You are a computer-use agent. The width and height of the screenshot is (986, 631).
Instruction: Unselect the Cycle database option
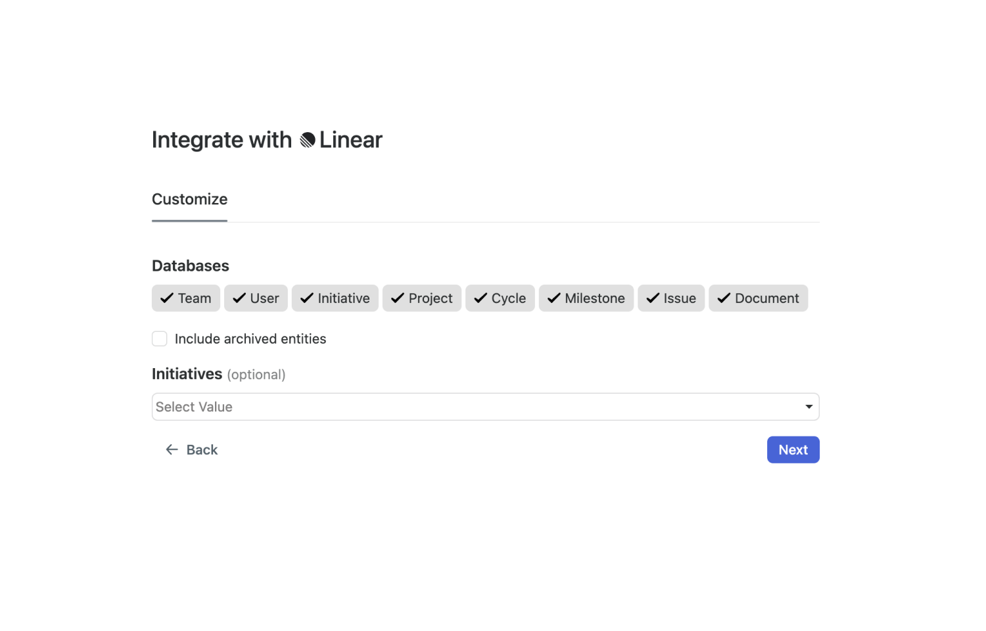[x=500, y=298]
